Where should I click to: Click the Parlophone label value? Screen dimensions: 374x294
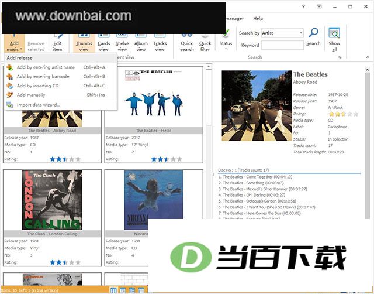click(337, 127)
